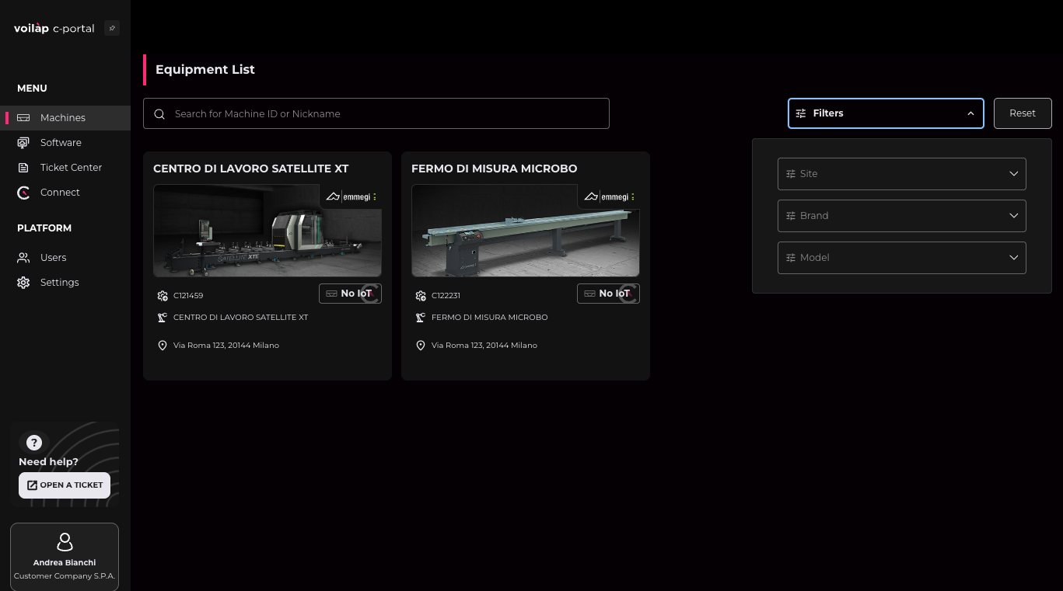Click the pin icon beside the c-portal logo
The width and height of the screenshot is (1063, 591).
coord(112,29)
